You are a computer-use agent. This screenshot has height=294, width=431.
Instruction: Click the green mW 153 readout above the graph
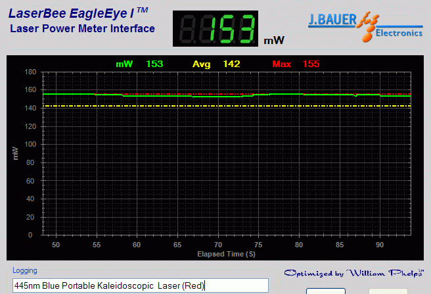139,64
